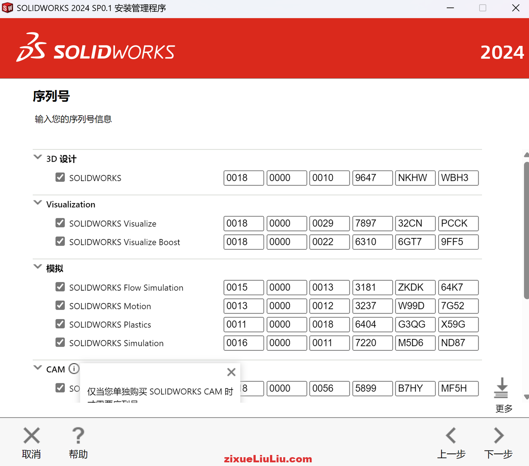
Task: Open the zixueLiuLiu.com link
Action: coord(268,459)
